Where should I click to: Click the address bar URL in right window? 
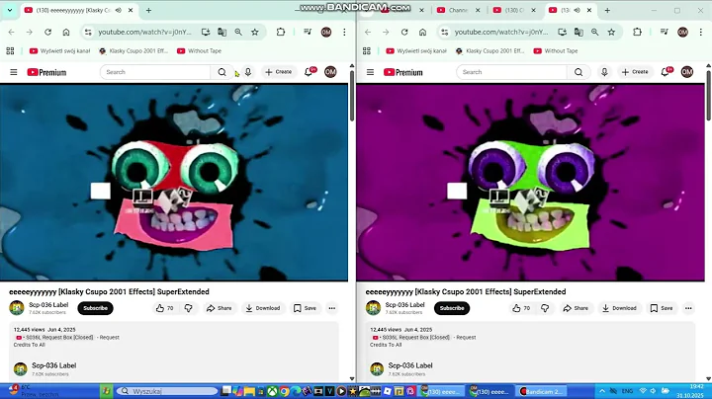[x=500, y=32]
